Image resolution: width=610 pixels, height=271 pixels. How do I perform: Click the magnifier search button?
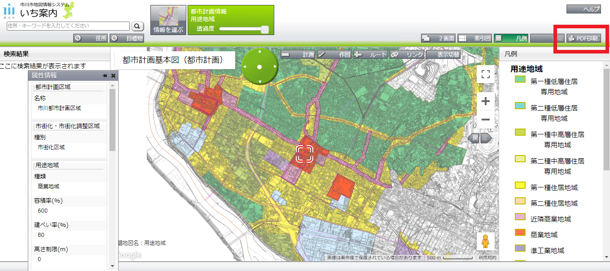[x=137, y=26]
